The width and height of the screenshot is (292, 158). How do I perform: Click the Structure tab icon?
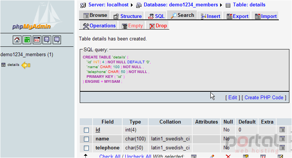click(x=116, y=16)
